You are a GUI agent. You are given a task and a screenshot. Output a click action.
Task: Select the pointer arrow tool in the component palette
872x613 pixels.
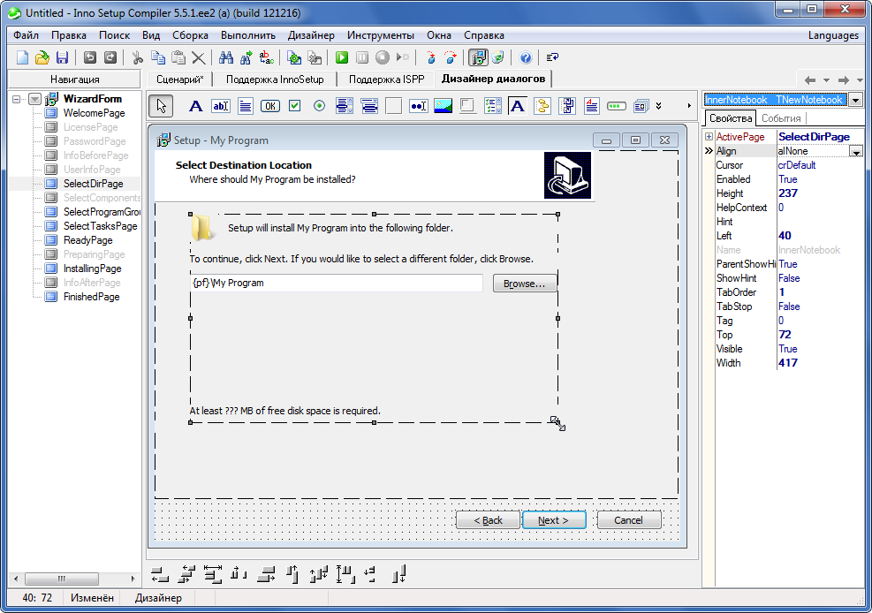tap(161, 106)
